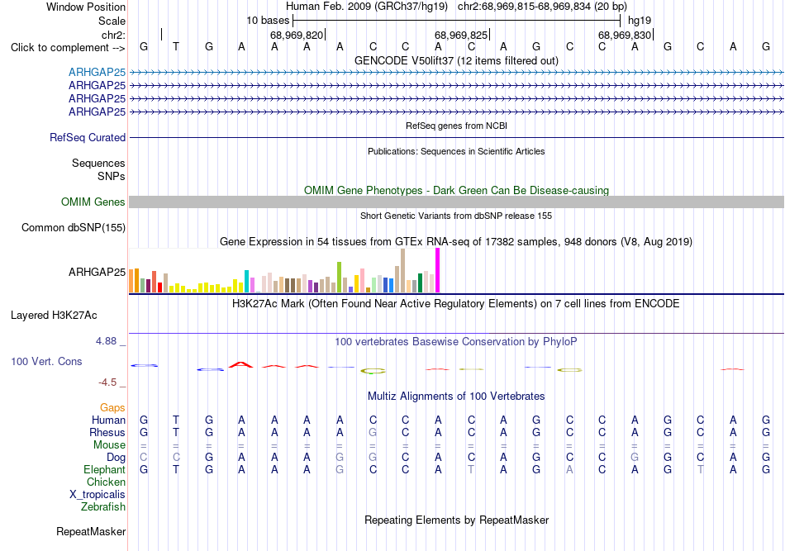Select the Mouse species row label

(x=109, y=445)
